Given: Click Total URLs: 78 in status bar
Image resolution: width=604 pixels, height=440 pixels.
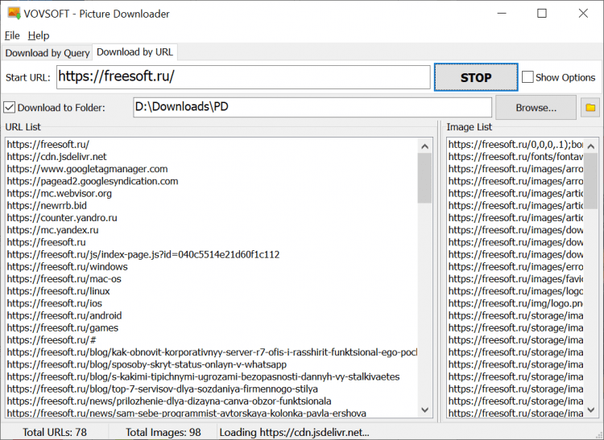Looking at the screenshot, I should pos(54,432).
